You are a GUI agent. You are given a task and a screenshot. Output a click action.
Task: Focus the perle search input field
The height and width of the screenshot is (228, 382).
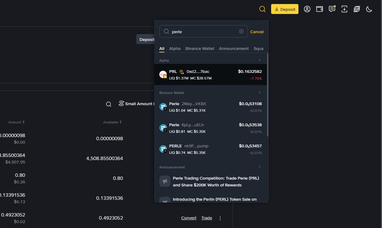coord(203,31)
